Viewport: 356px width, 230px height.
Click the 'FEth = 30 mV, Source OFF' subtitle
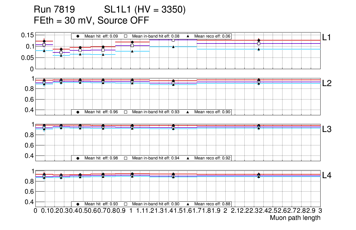click(x=91, y=21)
